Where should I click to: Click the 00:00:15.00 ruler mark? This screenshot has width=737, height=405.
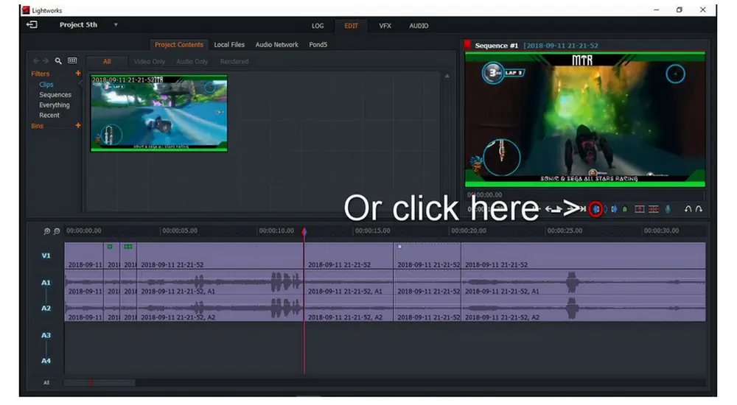373,230
